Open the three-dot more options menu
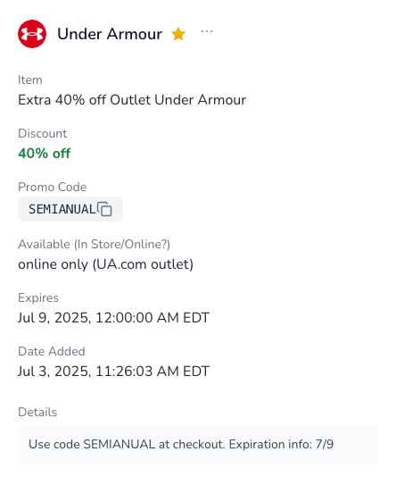This screenshot has height=485, width=396. 207,31
